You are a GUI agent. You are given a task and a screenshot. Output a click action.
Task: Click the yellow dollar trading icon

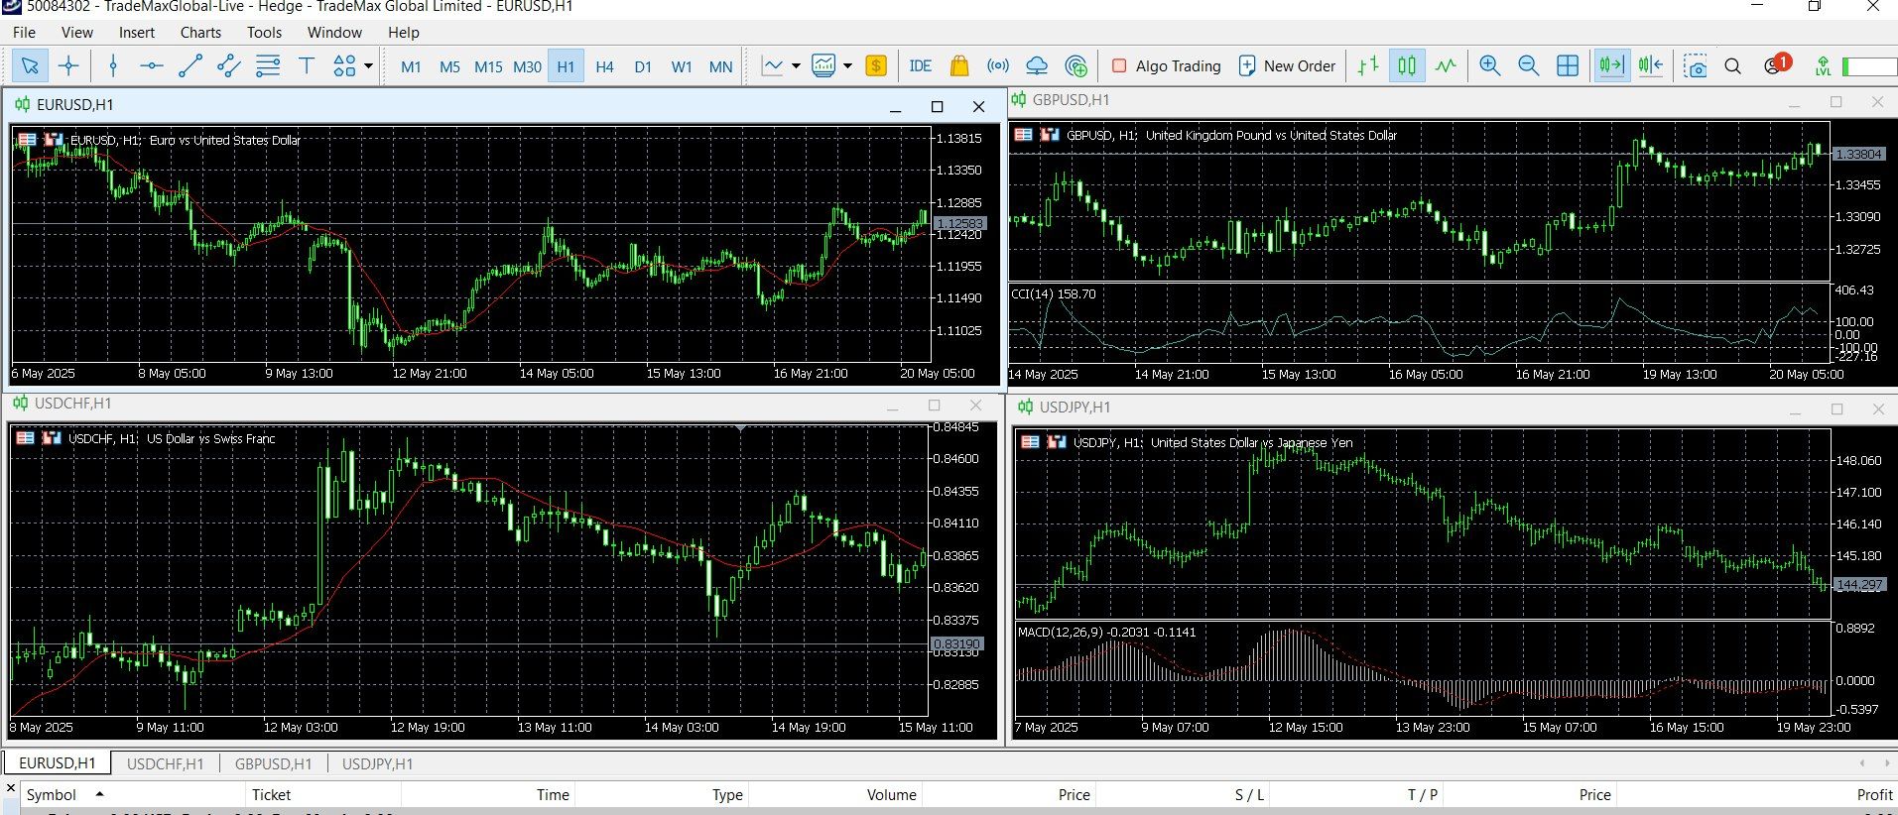(x=876, y=66)
